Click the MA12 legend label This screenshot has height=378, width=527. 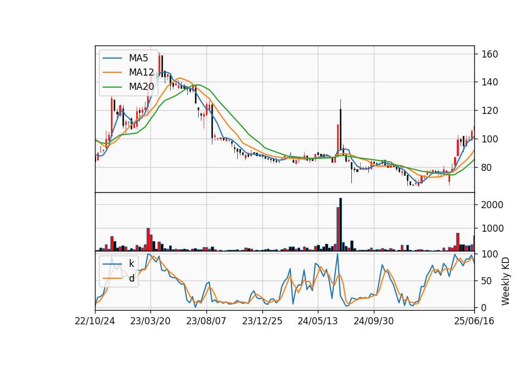click(141, 72)
